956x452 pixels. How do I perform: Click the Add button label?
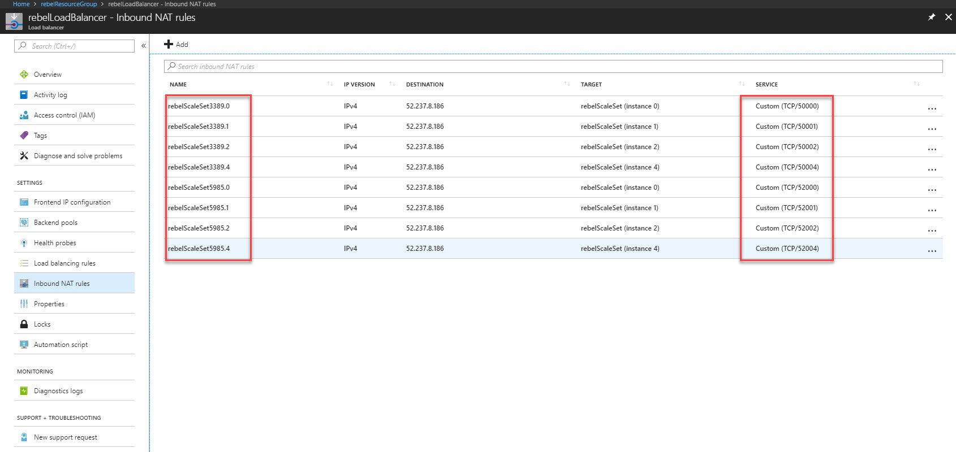[x=182, y=44]
